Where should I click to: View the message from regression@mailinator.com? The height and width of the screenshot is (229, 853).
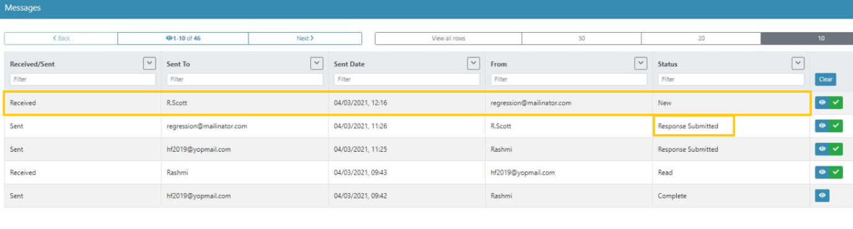[x=822, y=103]
